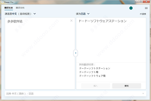The height and width of the screenshot is (101, 151).
Task: Click into the source text box 多多软件站
Action: click(x=40, y=53)
